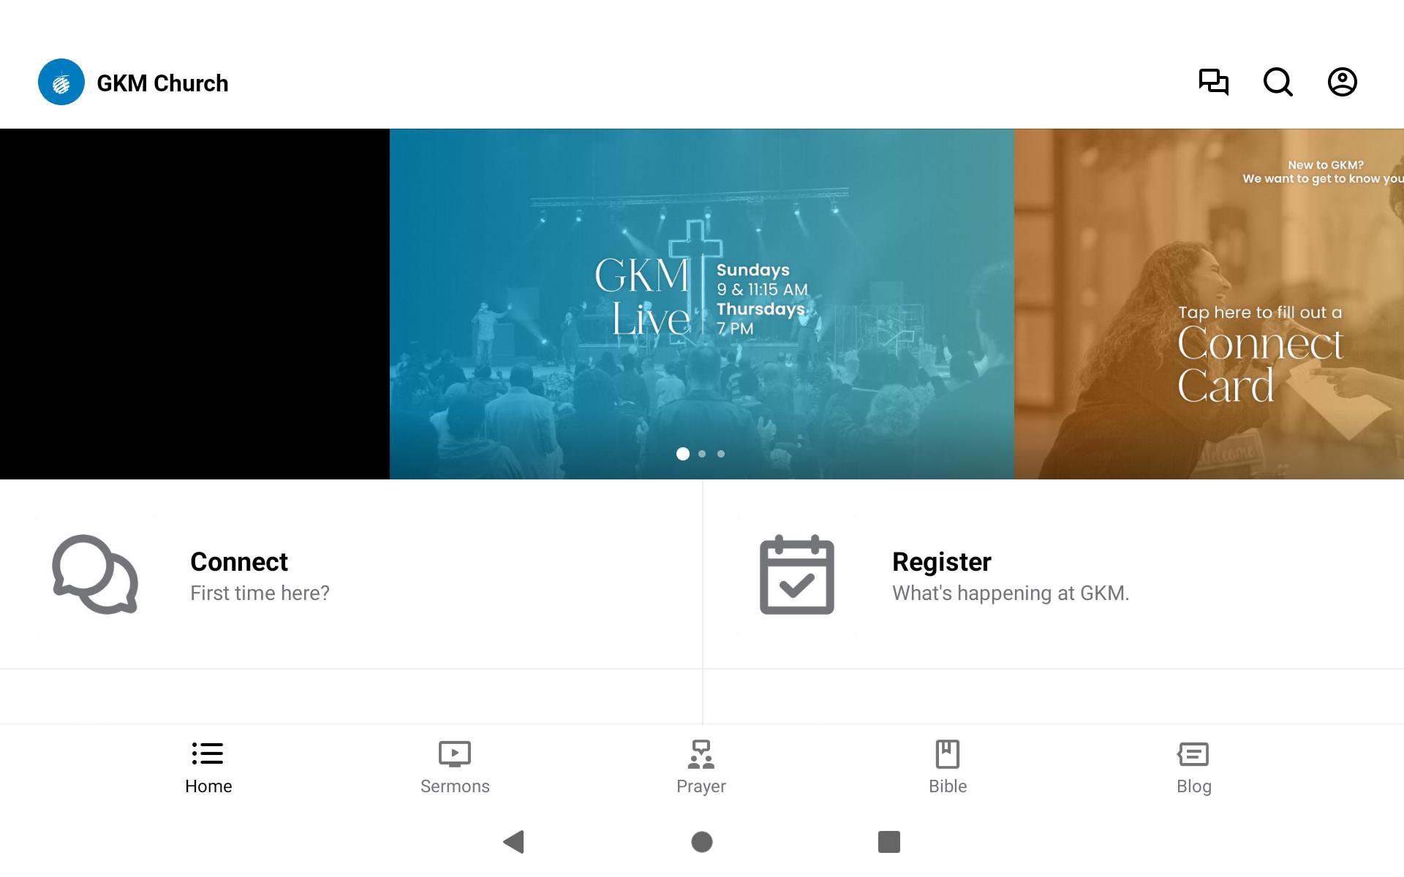The height and width of the screenshot is (877, 1404).
Task: Tap the Android back navigation button
Action: (x=514, y=842)
